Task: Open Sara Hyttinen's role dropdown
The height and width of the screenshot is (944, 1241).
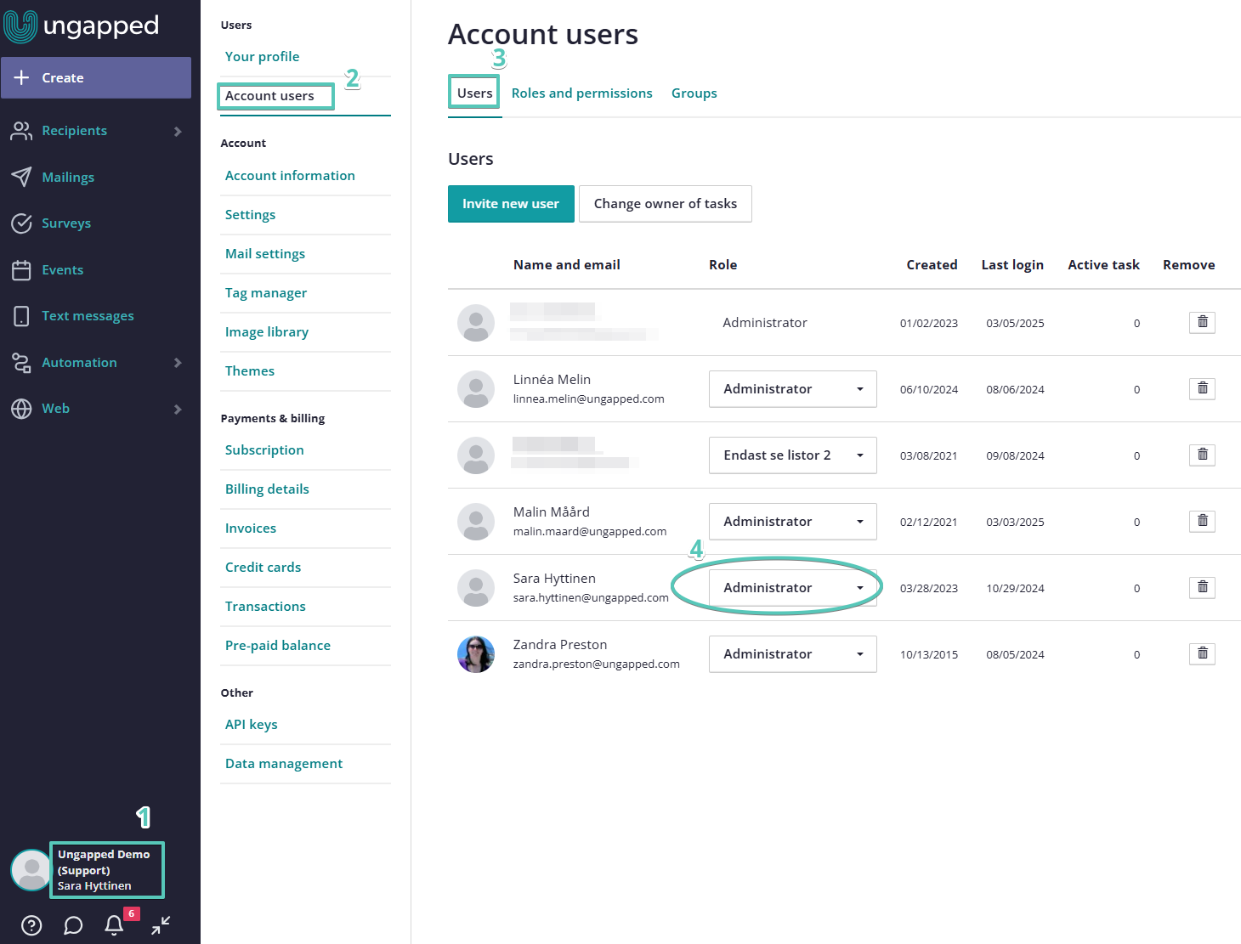Action: [x=792, y=588]
